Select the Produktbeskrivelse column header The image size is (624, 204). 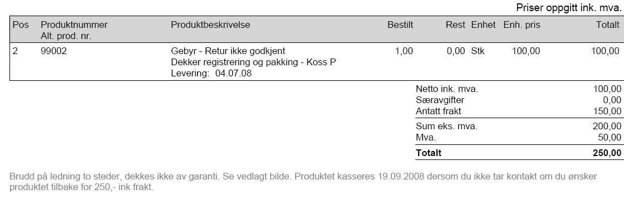(210, 25)
